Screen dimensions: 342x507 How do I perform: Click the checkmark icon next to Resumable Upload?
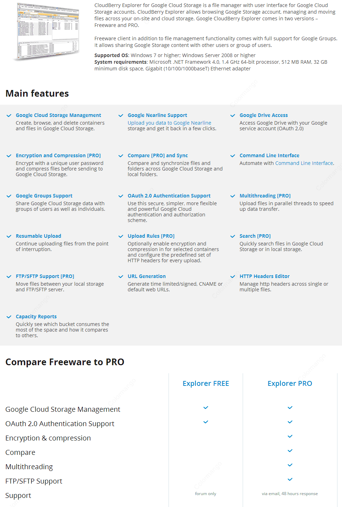point(9,236)
